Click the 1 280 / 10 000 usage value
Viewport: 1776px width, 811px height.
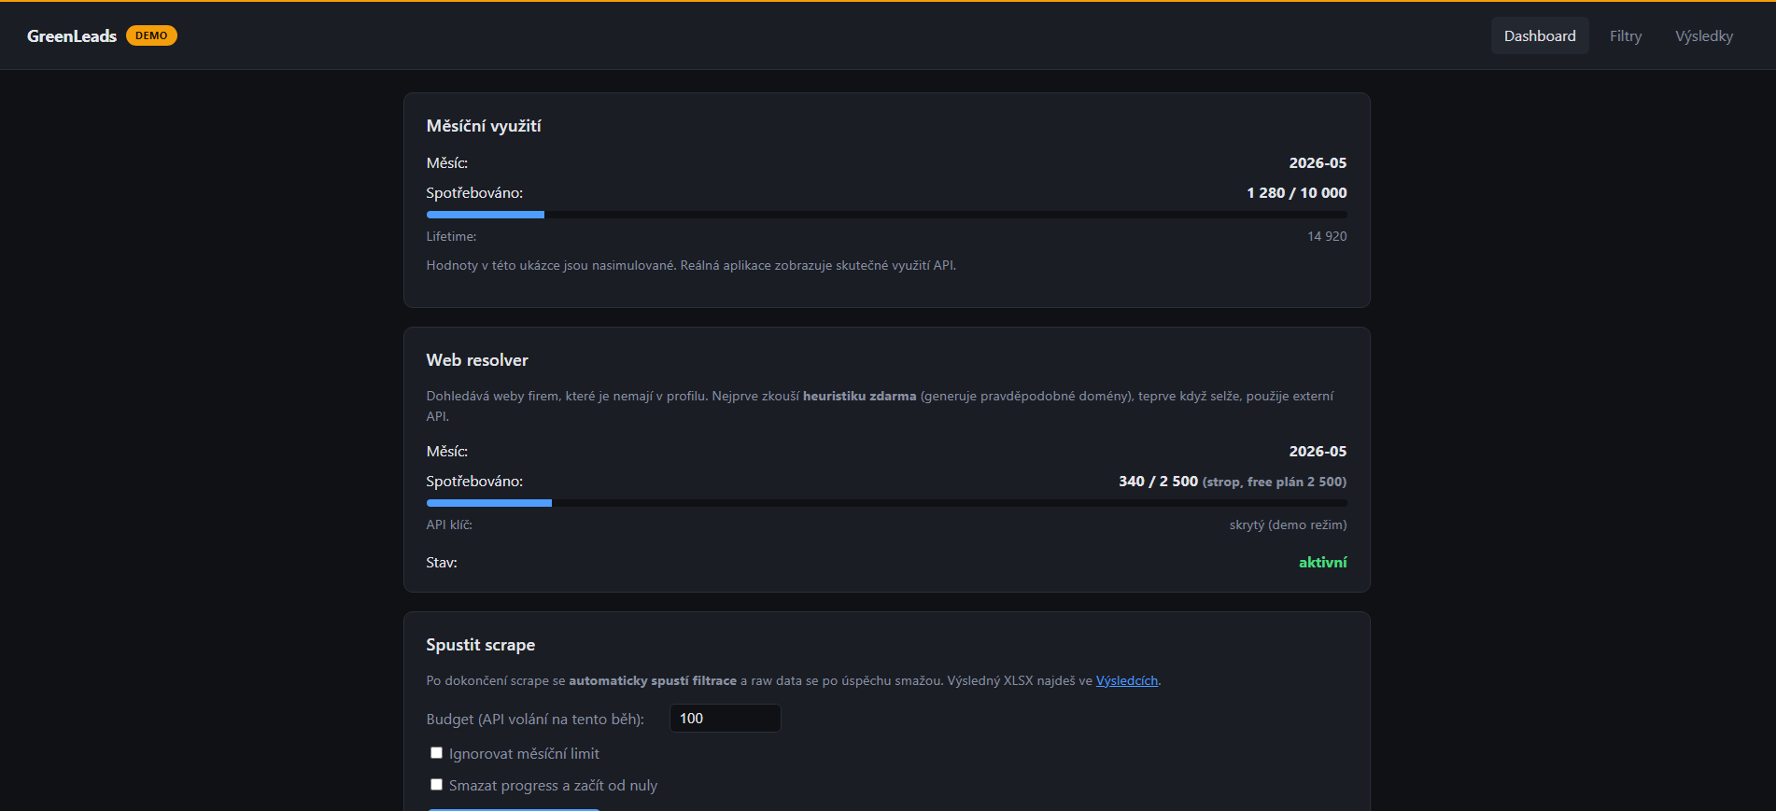click(x=1296, y=192)
